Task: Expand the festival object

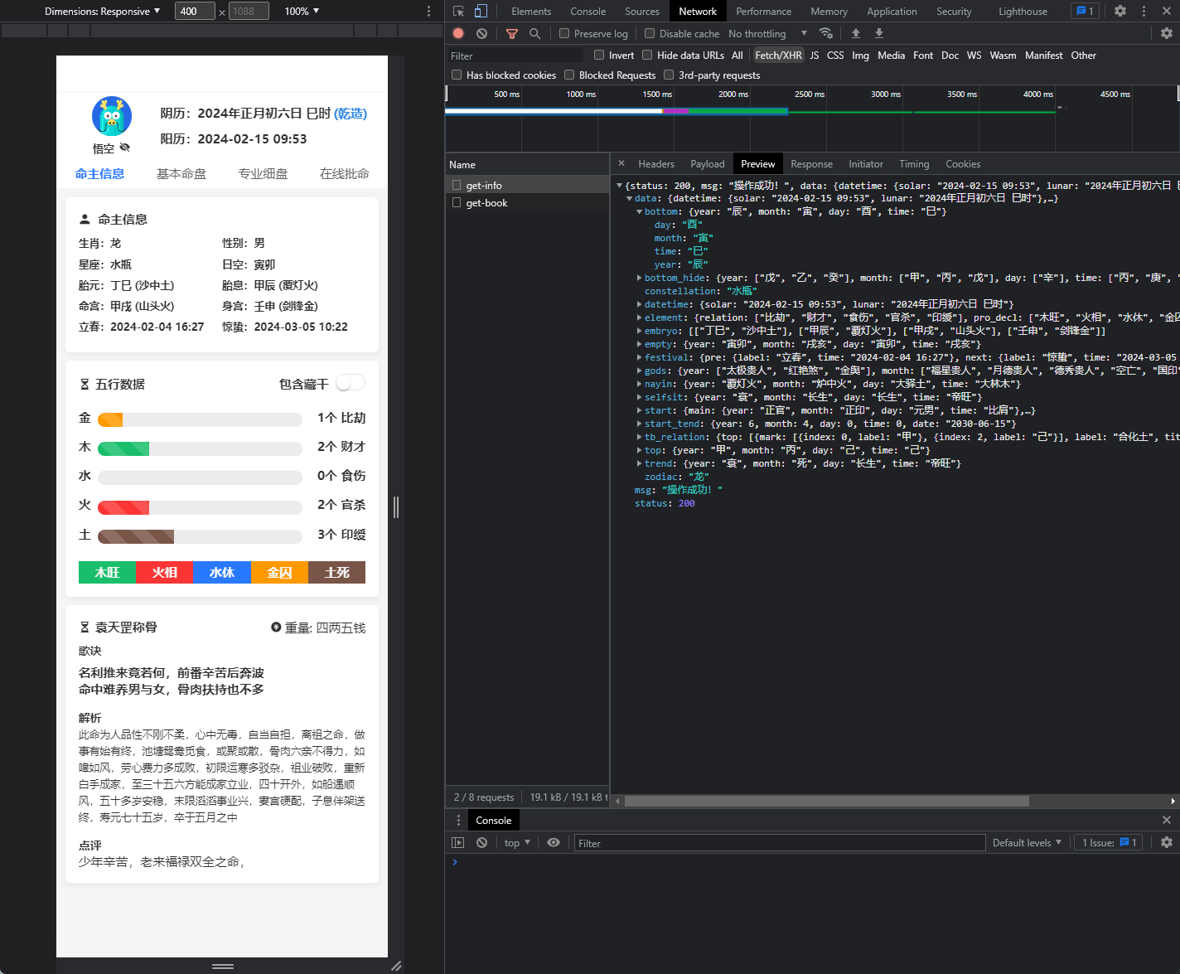Action: point(639,357)
